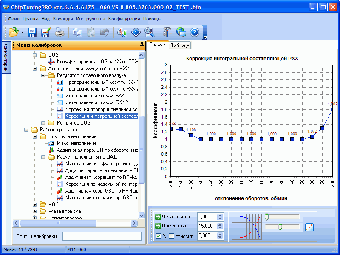Viewport: 340px width, 255px height.
Task: Click the save-as disk with pencil icon
Action: (x=46, y=32)
